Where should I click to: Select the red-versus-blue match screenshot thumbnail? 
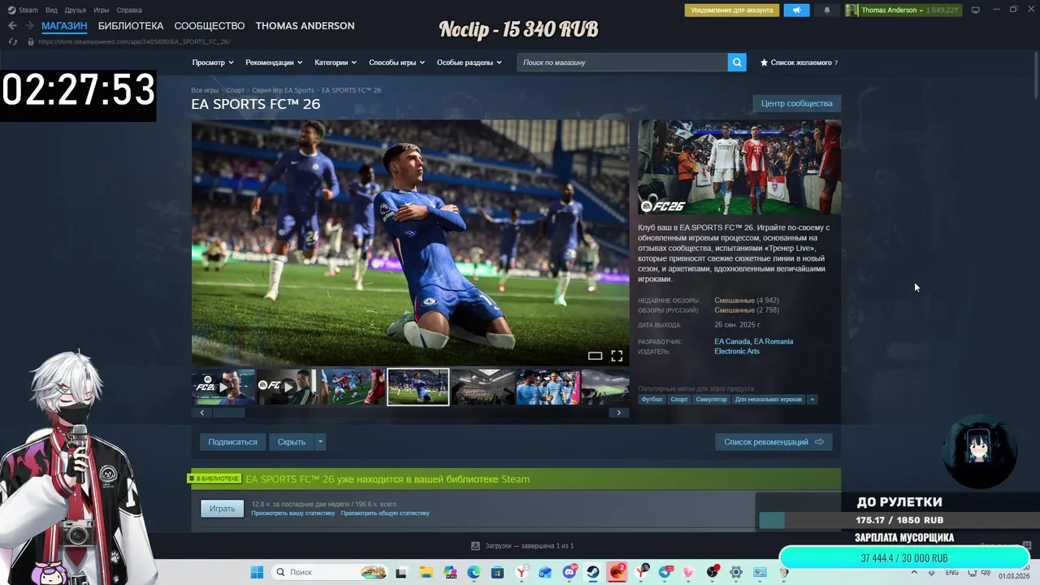[x=353, y=387]
